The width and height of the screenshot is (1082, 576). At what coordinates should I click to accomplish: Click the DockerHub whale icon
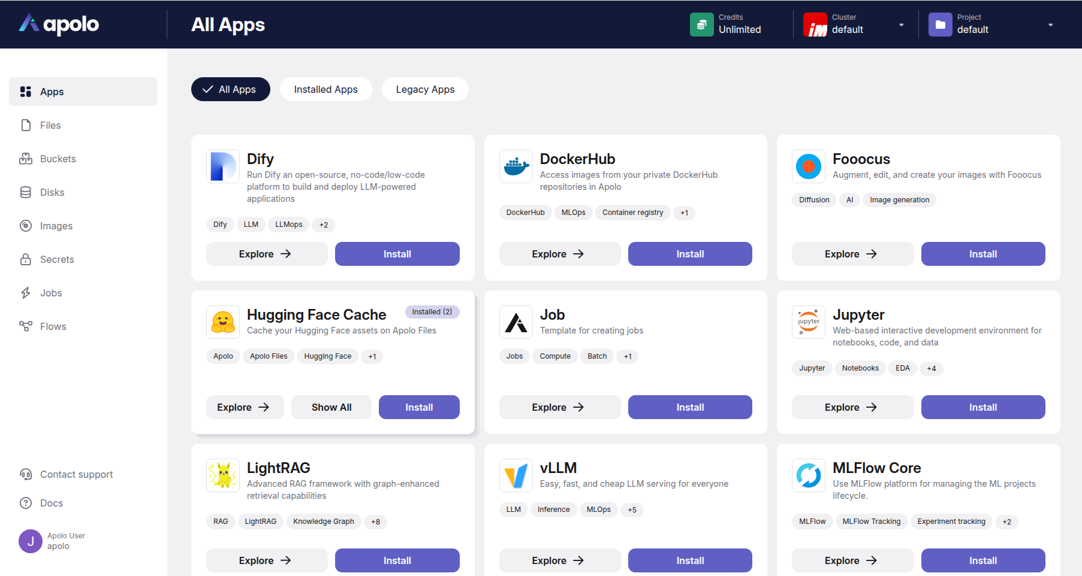516,166
